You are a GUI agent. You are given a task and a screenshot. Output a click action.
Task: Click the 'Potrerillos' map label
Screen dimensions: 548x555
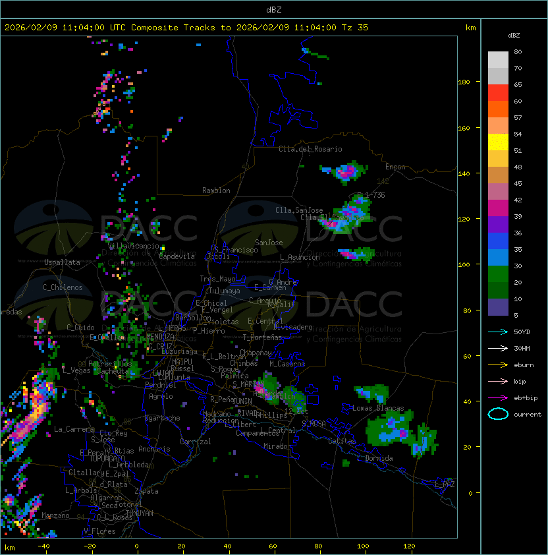[x=110, y=364]
